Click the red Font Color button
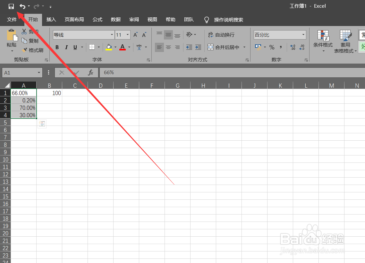Image resolution: width=365 pixels, height=263 pixels. point(123,47)
